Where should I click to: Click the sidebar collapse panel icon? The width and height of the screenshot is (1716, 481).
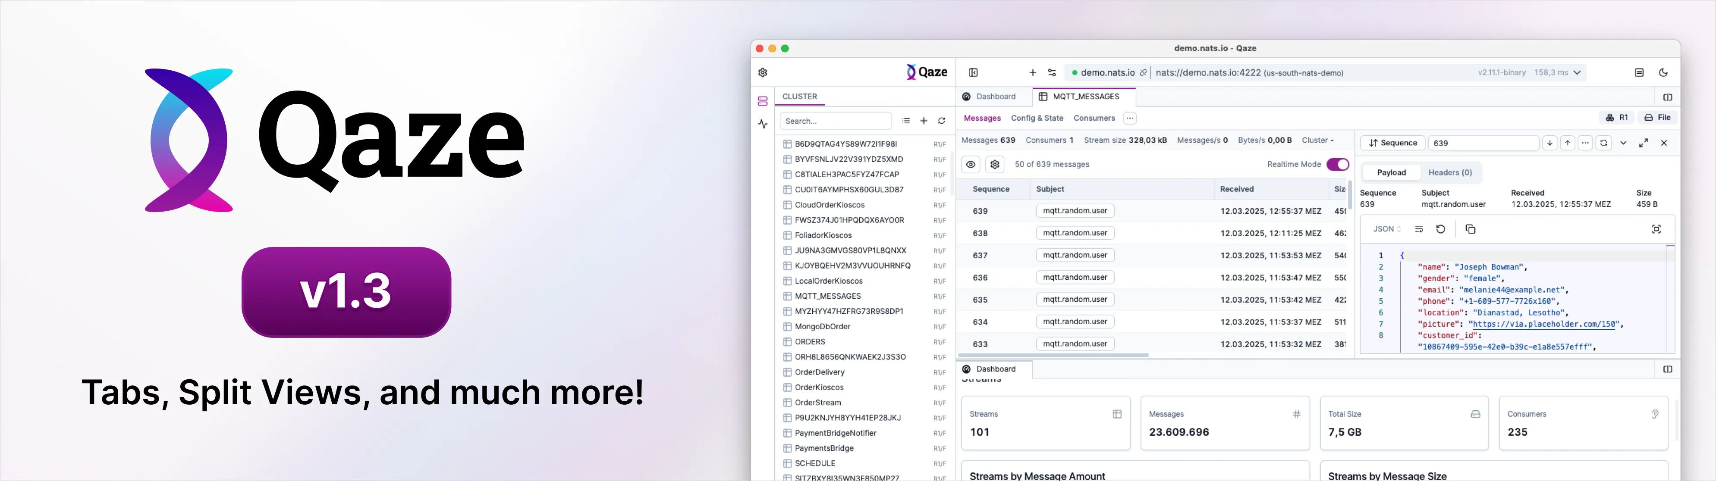pyautogui.click(x=973, y=72)
